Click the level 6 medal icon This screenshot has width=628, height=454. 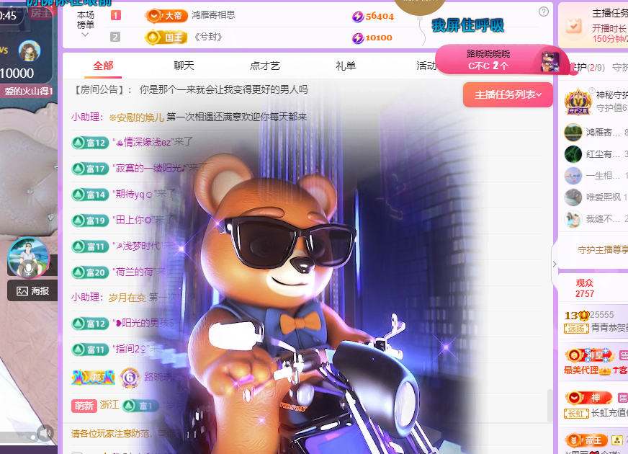click(x=130, y=378)
